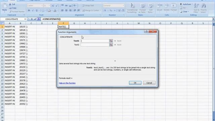Screen dimensions: 215x121
Task: Toggle Align Text Right
Action: pyautogui.click(x=70, y=10)
